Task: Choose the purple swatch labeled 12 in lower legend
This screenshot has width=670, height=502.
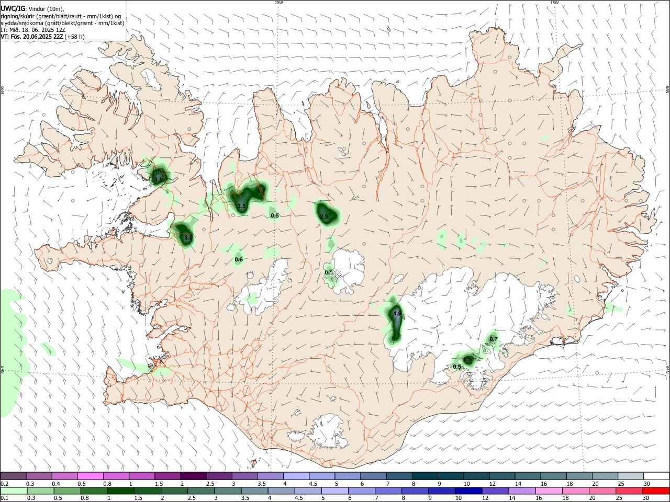Action: click(x=495, y=490)
